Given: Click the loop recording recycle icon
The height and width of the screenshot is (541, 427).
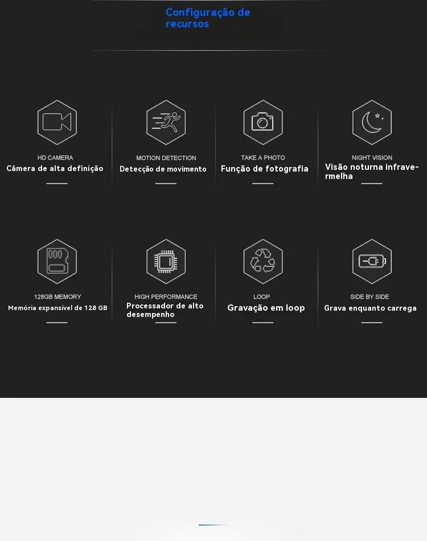Looking at the screenshot, I should pos(263,261).
